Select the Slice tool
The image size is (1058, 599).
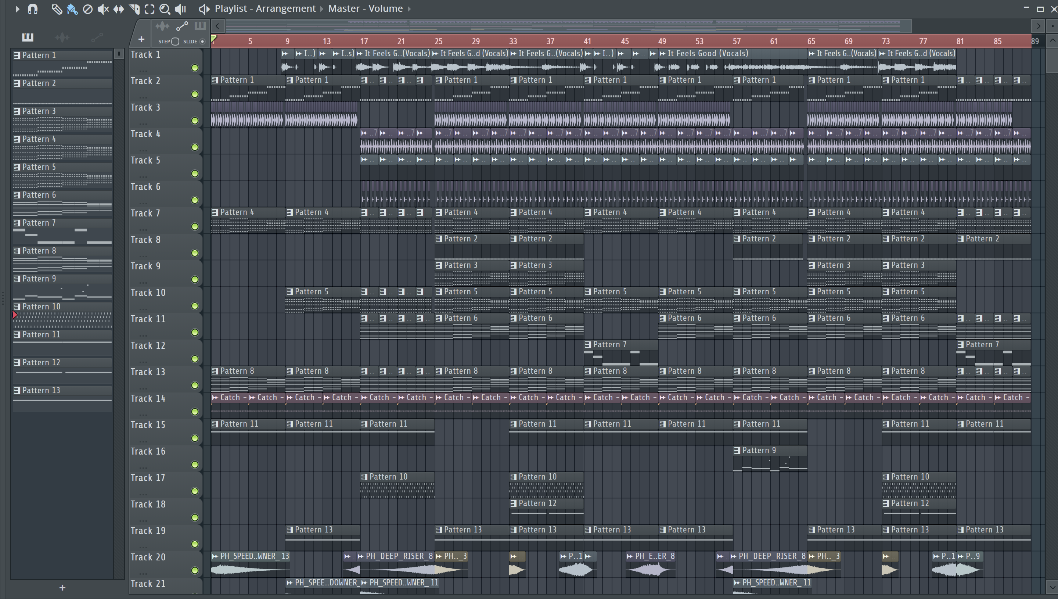[134, 9]
